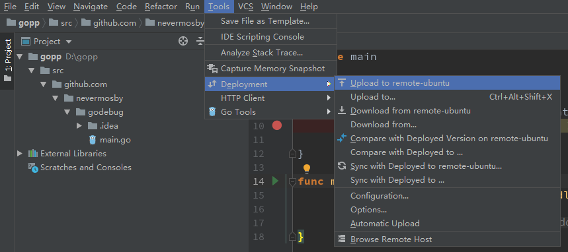The width and height of the screenshot is (568, 252).
Task: Open the VCS menu
Action: [x=245, y=7]
